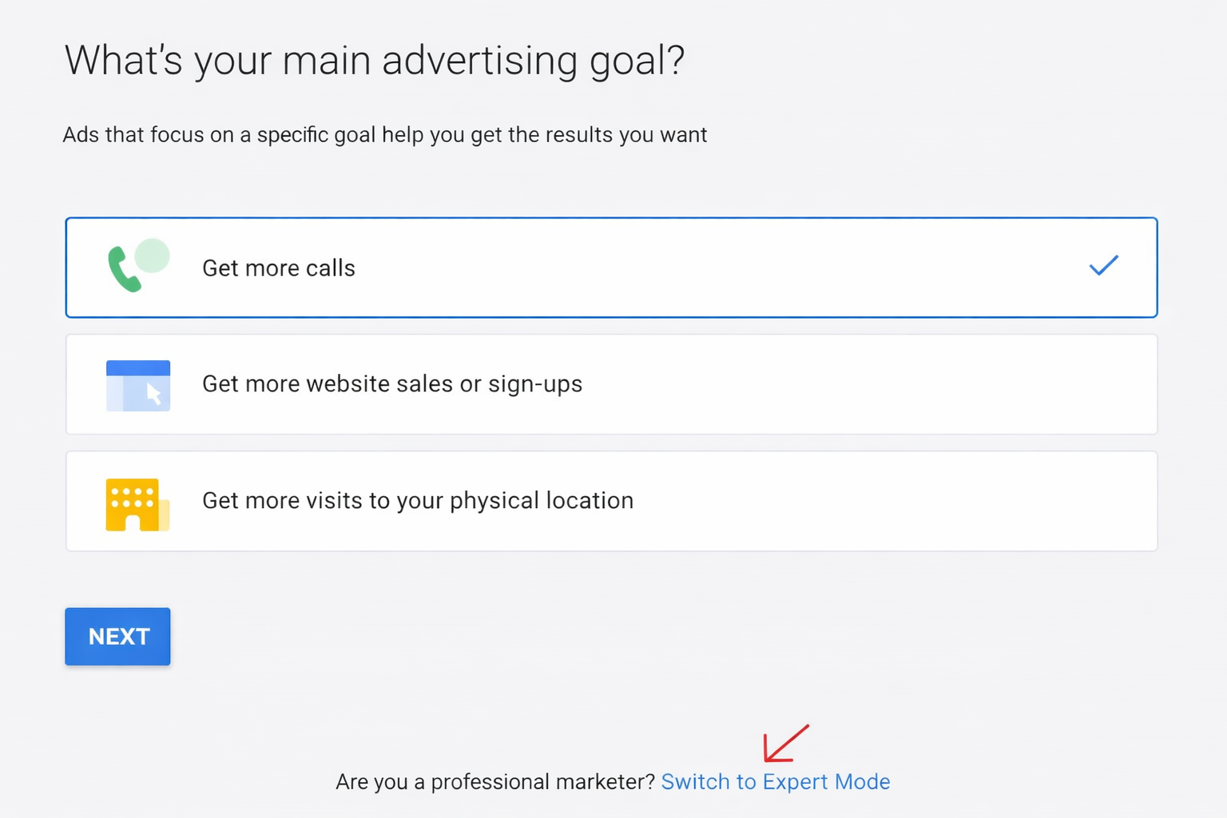Click the blue checkmark on the selected goal
Image resolution: width=1227 pixels, height=818 pixels.
pos(1103,266)
